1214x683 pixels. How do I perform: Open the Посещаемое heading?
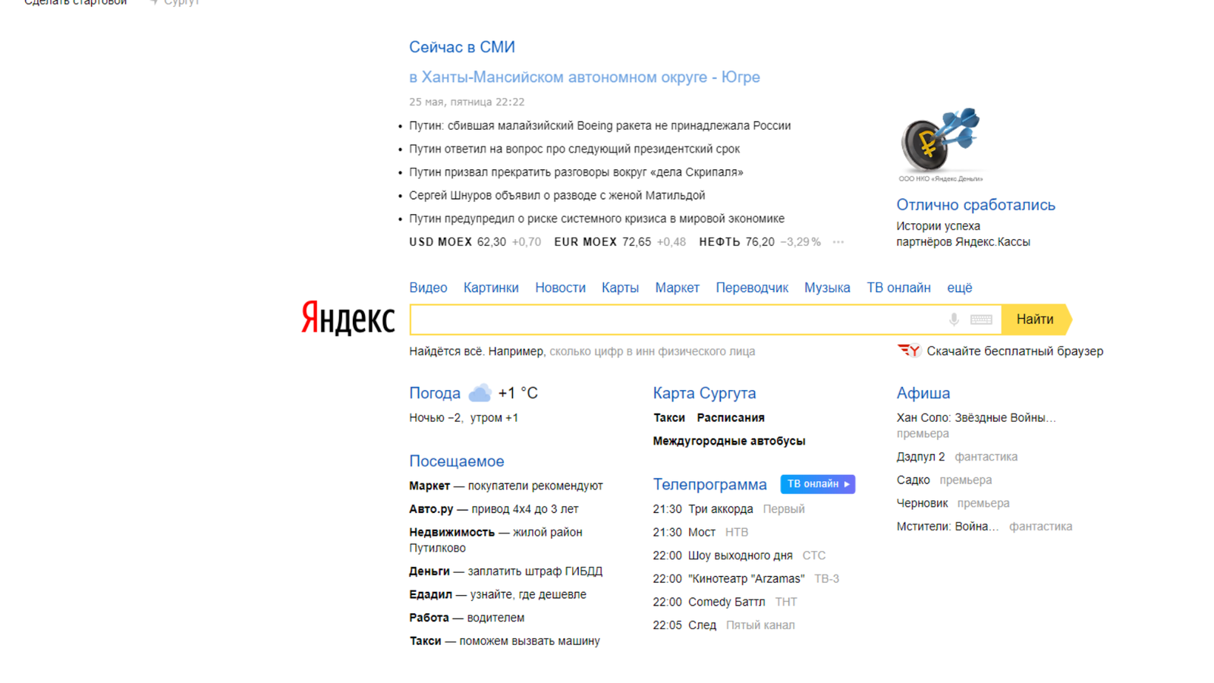tap(457, 461)
